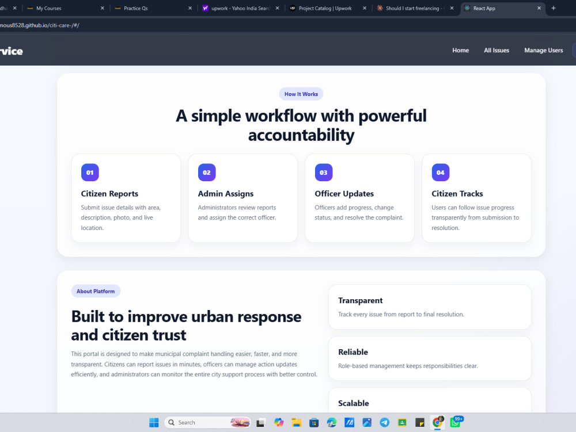This screenshot has height=432, width=576.
Task: Click the Upwork Project Catalog tab favicon
Action: (x=293, y=8)
